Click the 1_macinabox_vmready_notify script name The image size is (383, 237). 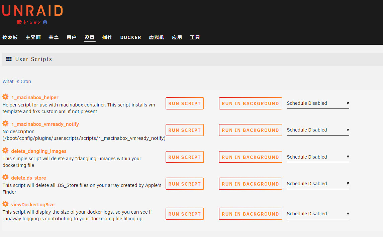[45, 124]
